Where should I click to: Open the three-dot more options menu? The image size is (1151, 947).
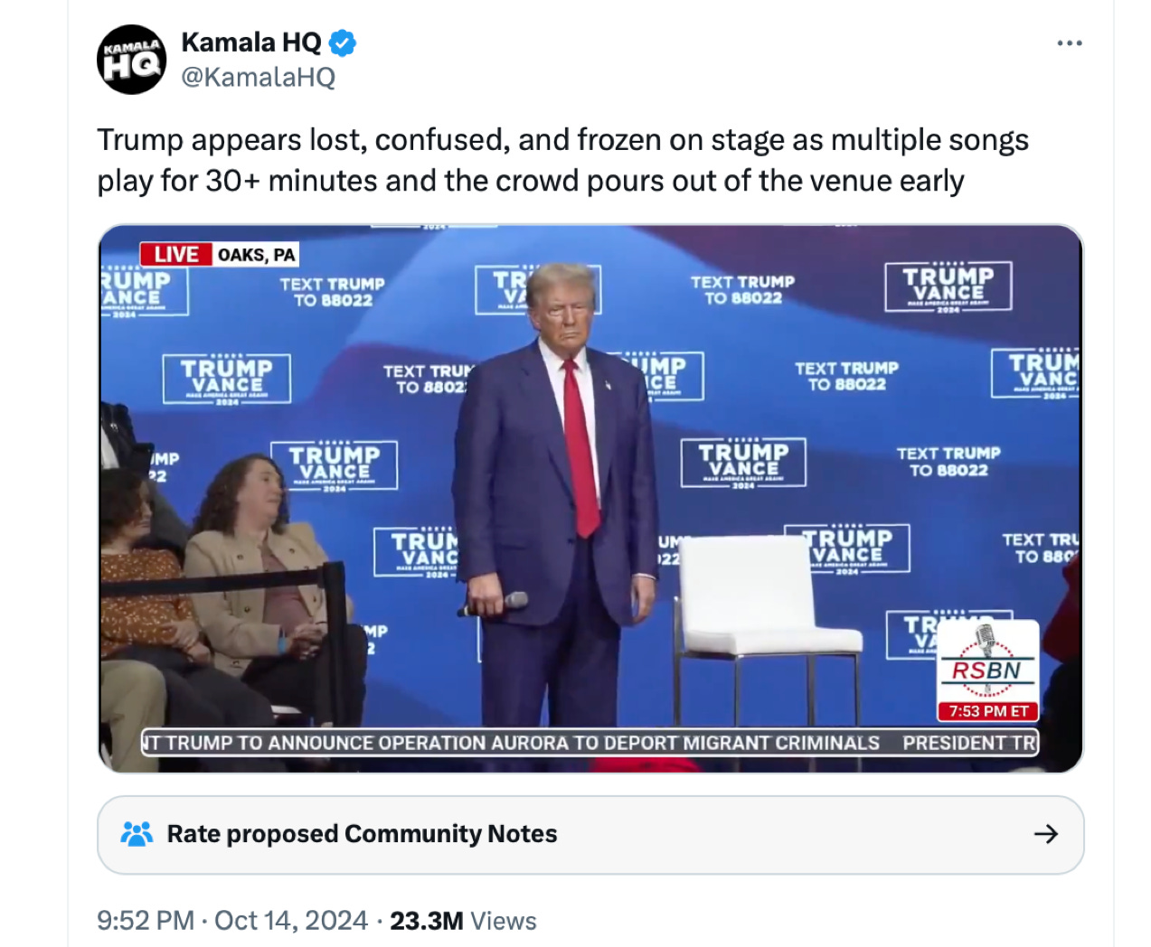pos(1070,43)
